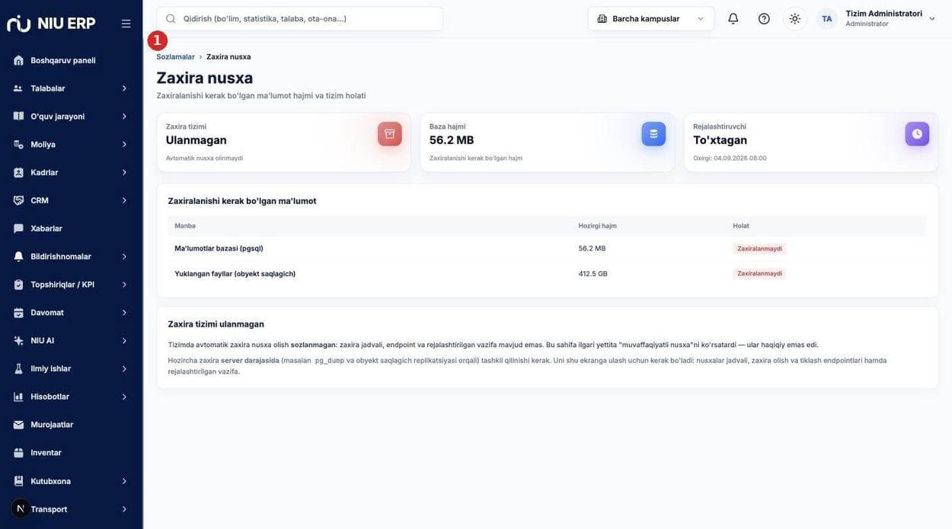The width and height of the screenshot is (952, 529).
Task: Click the Ilmiy ishlar flask icon
Action: click(18, 368)
